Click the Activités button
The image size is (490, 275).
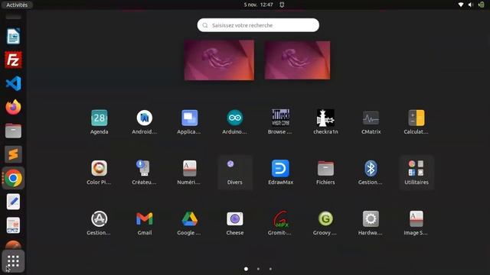point(17,5)
